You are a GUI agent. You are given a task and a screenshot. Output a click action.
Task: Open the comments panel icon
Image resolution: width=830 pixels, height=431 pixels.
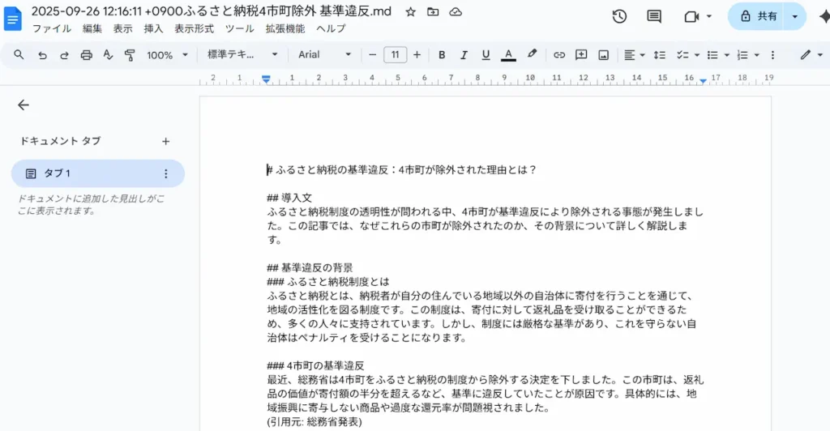click(x=654, y=16)
